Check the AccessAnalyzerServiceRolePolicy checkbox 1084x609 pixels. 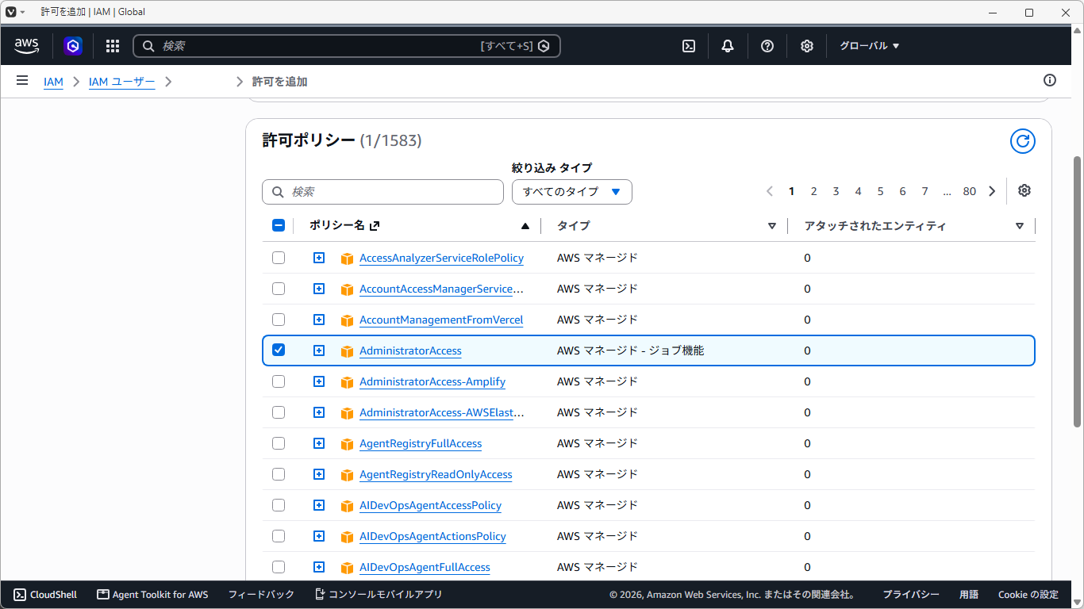click(279, 258)
